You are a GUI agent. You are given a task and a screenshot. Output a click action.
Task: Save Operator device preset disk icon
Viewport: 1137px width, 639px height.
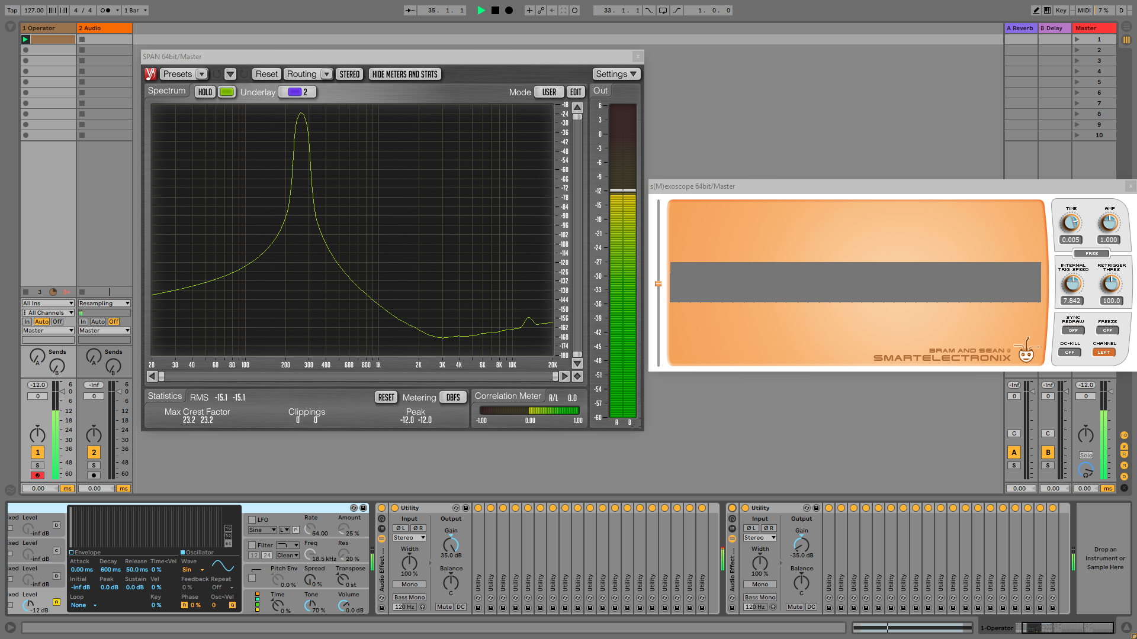point(363,508)
